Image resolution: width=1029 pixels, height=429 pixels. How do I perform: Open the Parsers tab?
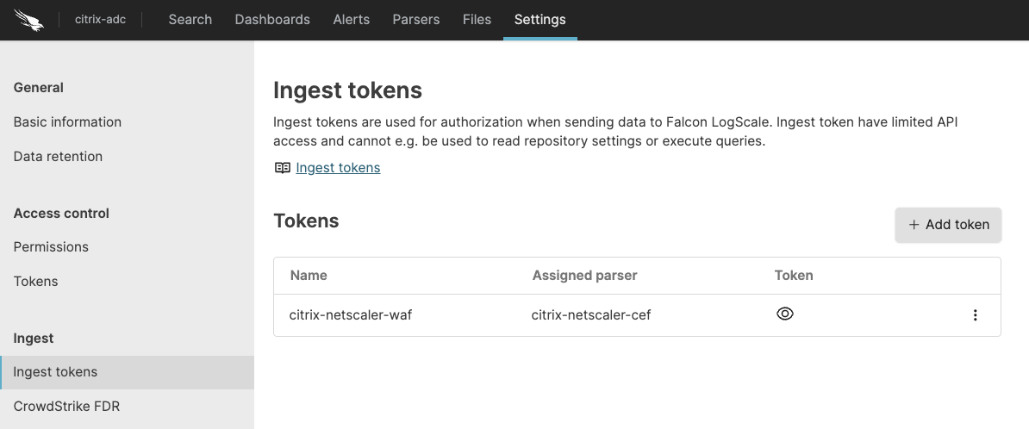point(415,20)
